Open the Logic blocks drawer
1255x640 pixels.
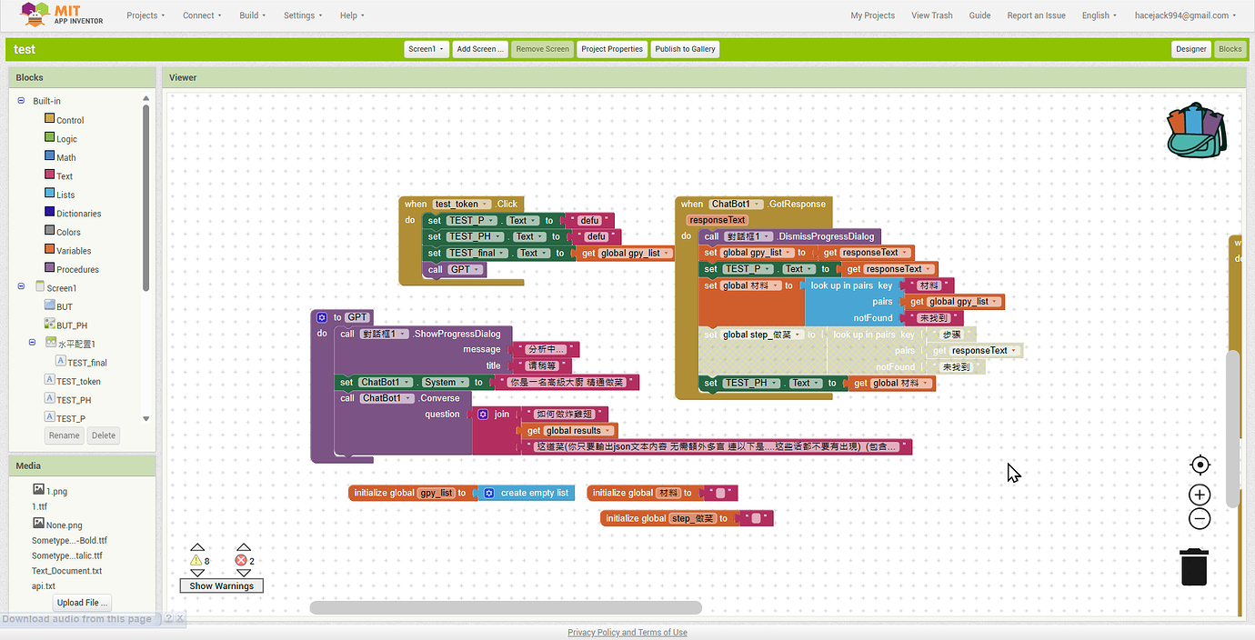pos(66,138)
